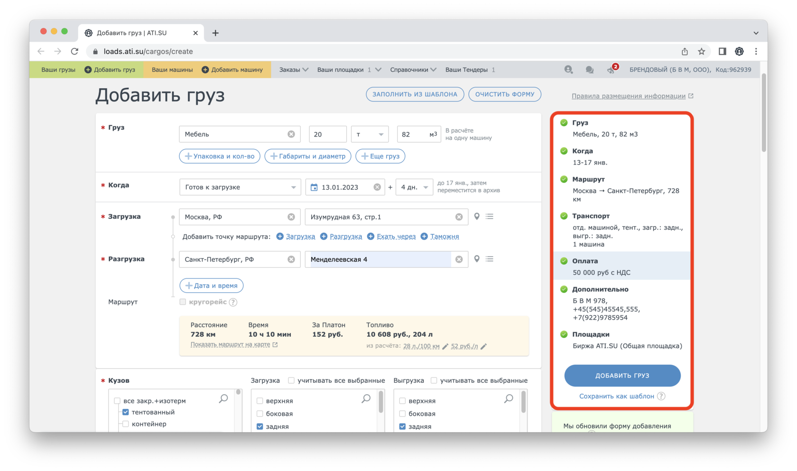Open list icon in Разгрузка row
This screenshot has height=471, width=797.
[490, 259]
